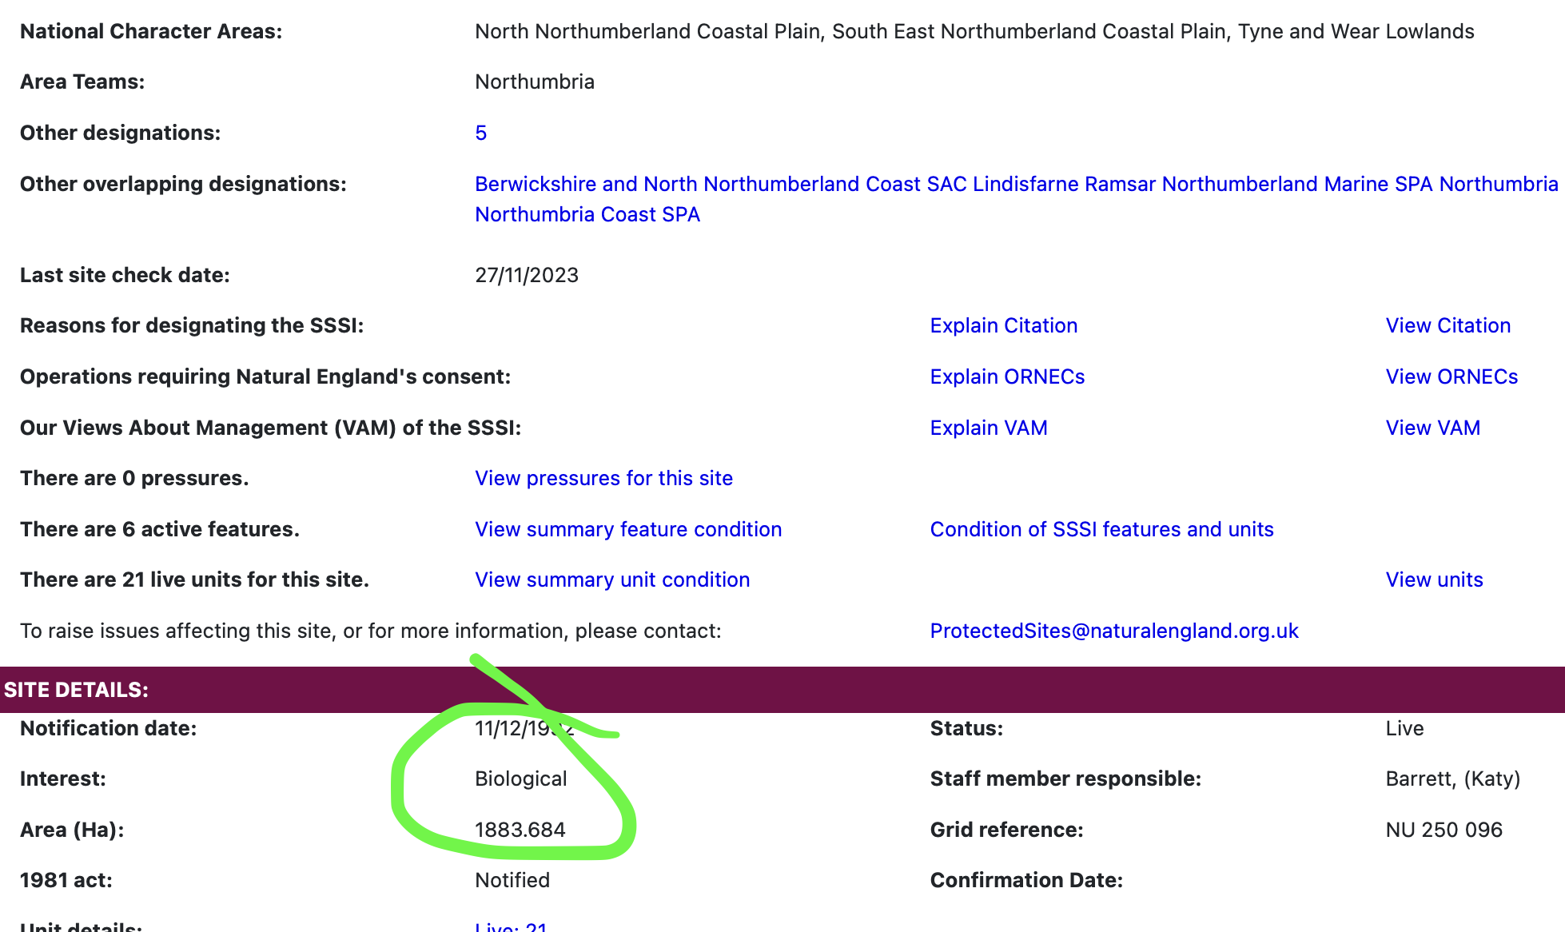Screen dimensions: 1565x932
Task: Click the grid reference NU 250 096
Action: [x=1444, y=830]
